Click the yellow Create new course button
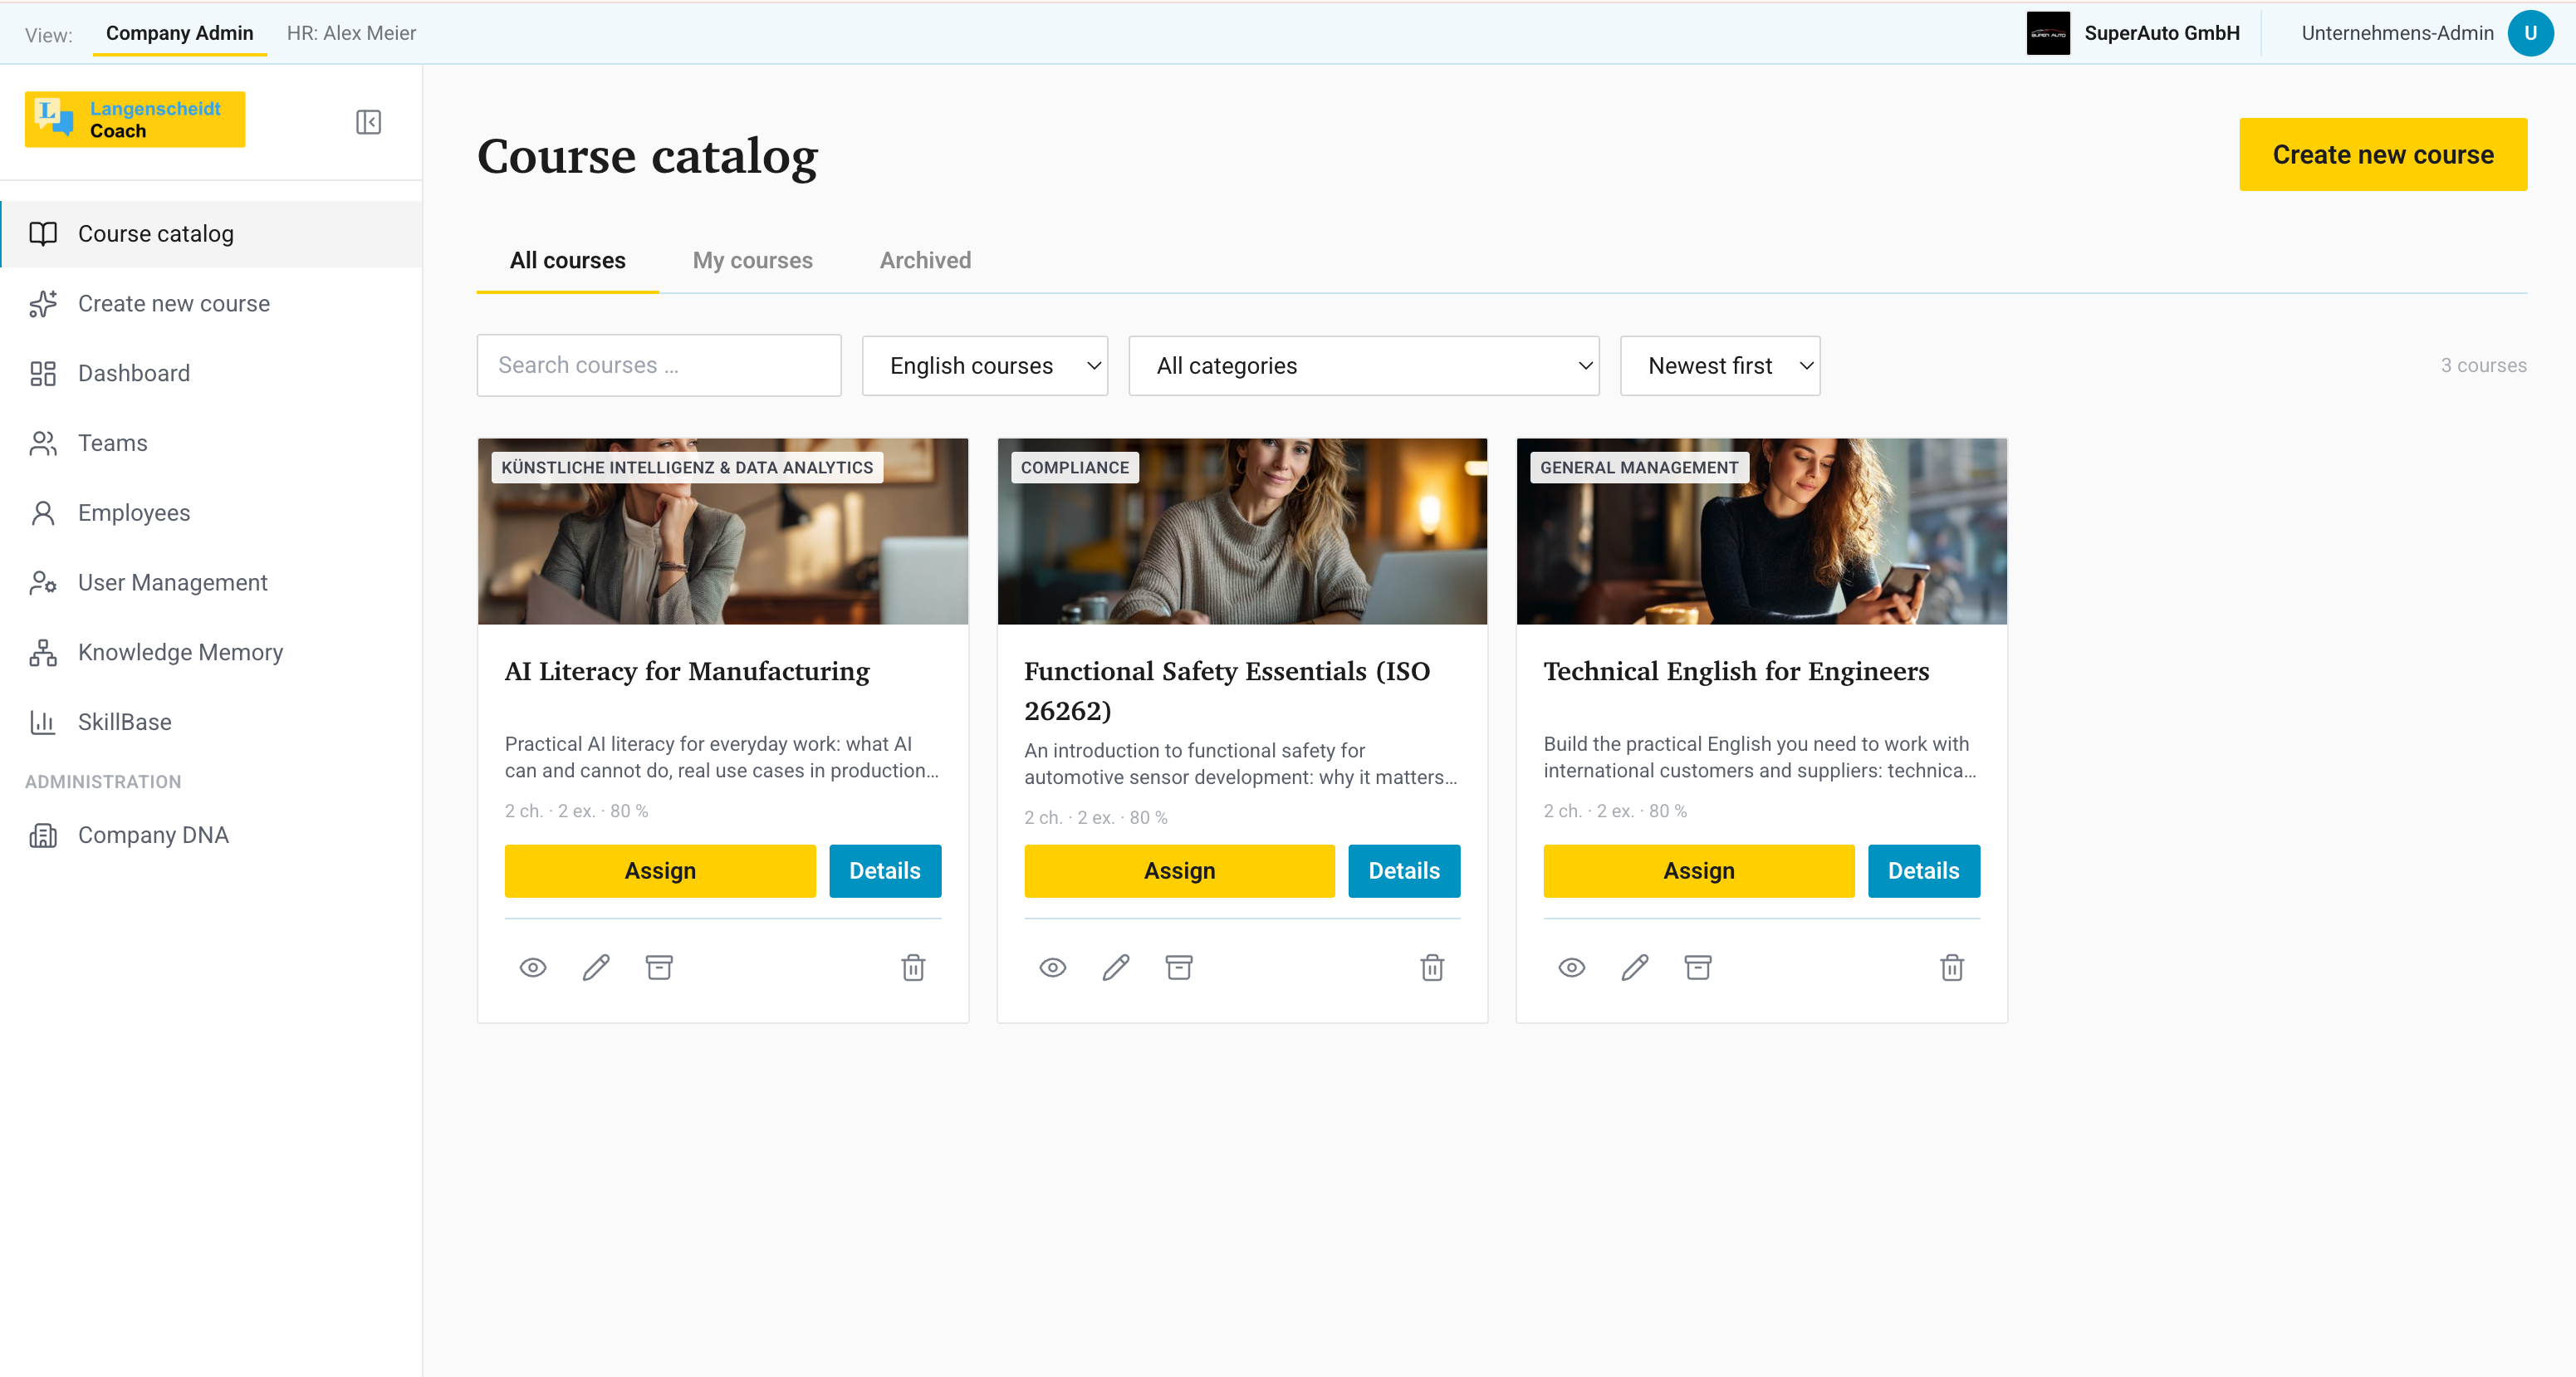Viewport: 2576px width, 1377px height. [x=2383, y=154]
